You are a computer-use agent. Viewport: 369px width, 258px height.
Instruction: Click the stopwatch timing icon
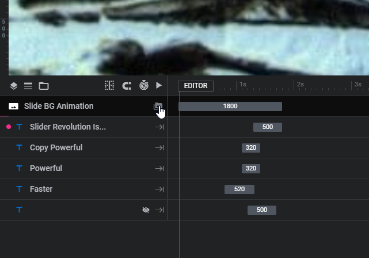pyautogui.click(x=144, y=85)
